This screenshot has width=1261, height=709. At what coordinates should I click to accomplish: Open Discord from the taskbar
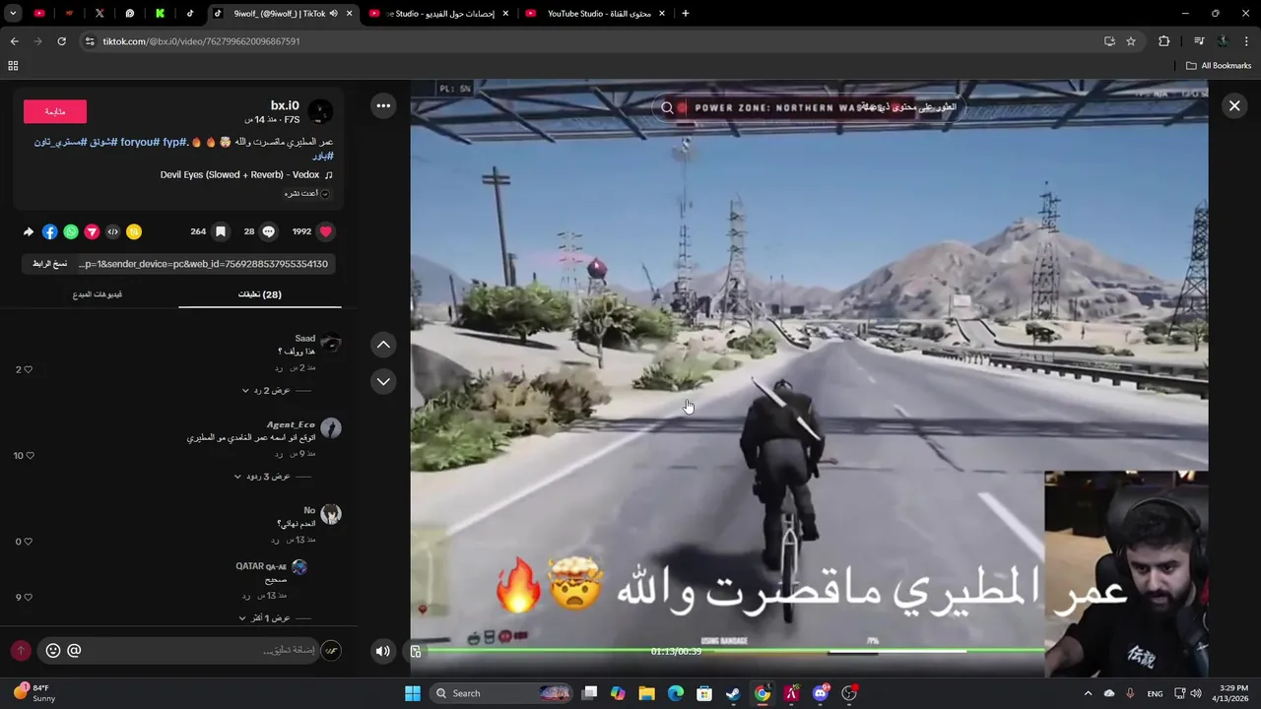click(821, 693)
